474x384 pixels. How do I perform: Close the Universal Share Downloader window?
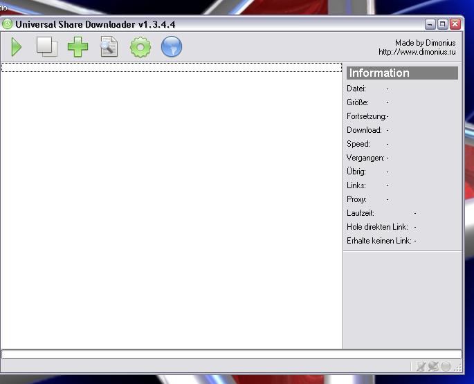click(x=455, y=24)
